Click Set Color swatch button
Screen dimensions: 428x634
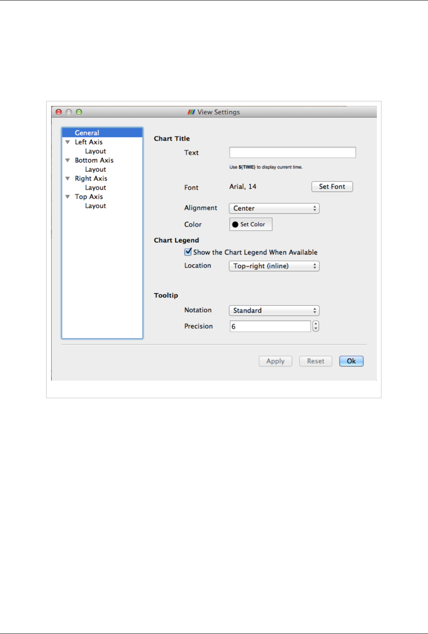(x=251, y=224)
